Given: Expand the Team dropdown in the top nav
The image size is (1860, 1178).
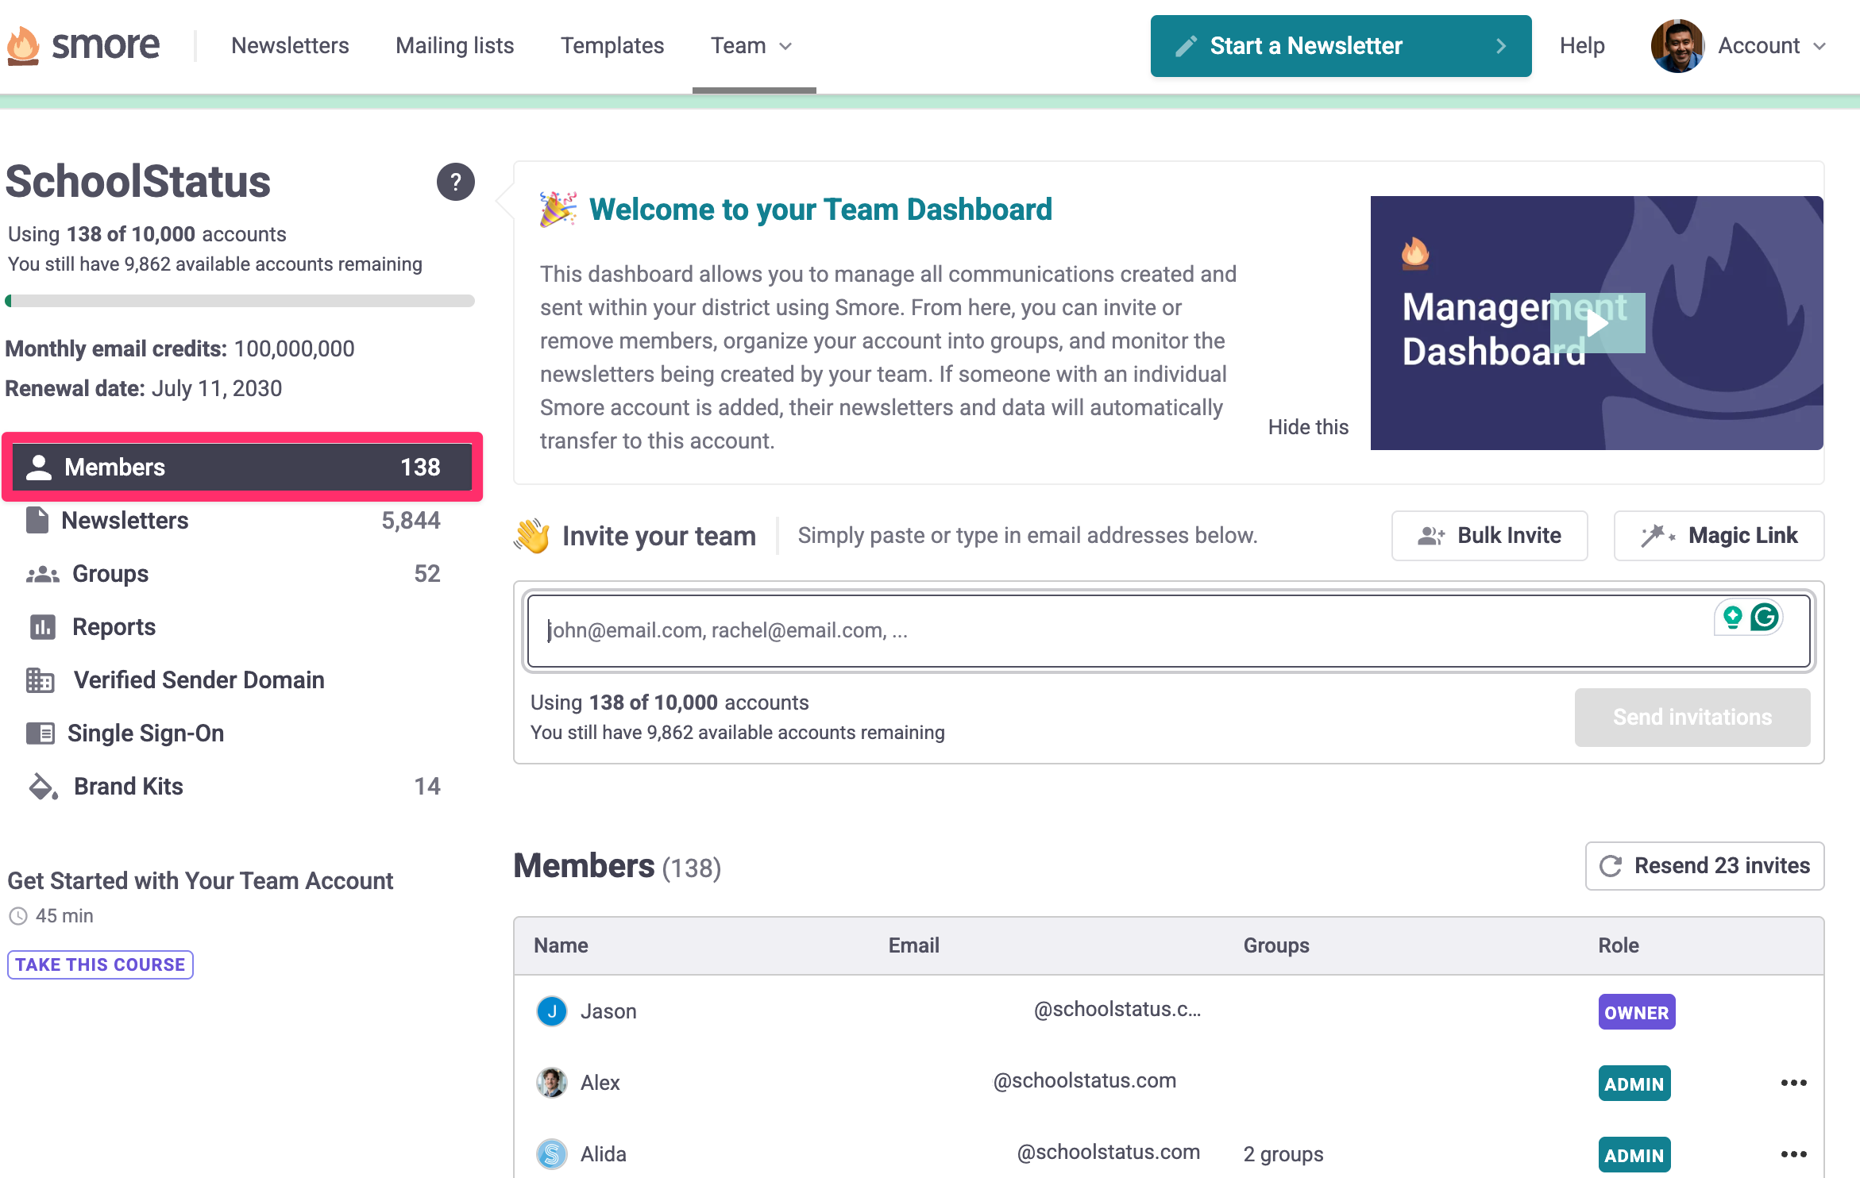Looking at the screenshot, I should (752, 46).
